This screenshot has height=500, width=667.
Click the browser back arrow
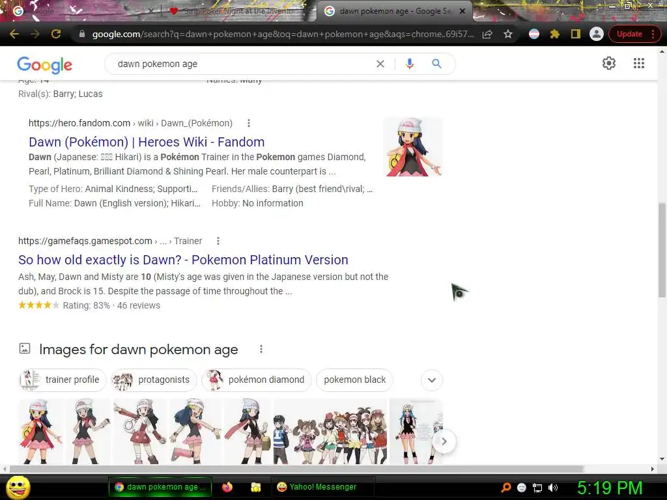point(14,34)
